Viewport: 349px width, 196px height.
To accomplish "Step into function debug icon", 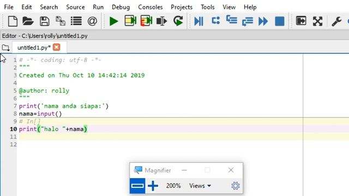I will [x=232, y=20].
